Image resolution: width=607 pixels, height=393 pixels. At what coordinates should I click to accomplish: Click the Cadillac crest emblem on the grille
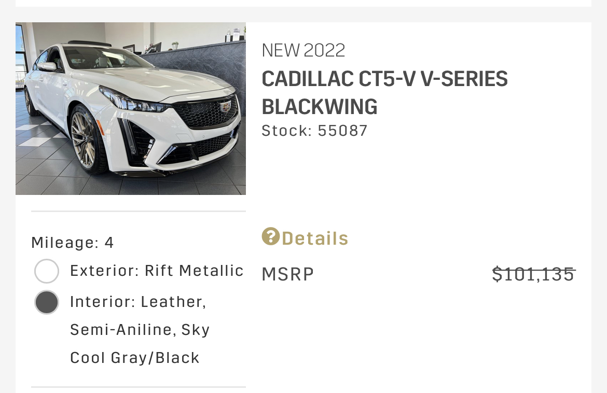[x=225, y=107]
